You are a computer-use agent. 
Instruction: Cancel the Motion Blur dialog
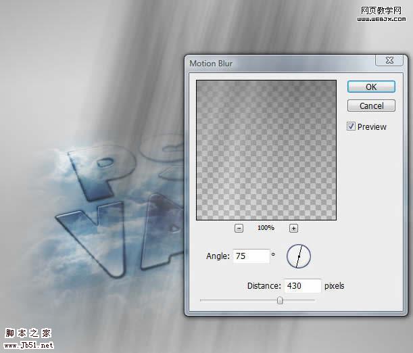point(371,105)
